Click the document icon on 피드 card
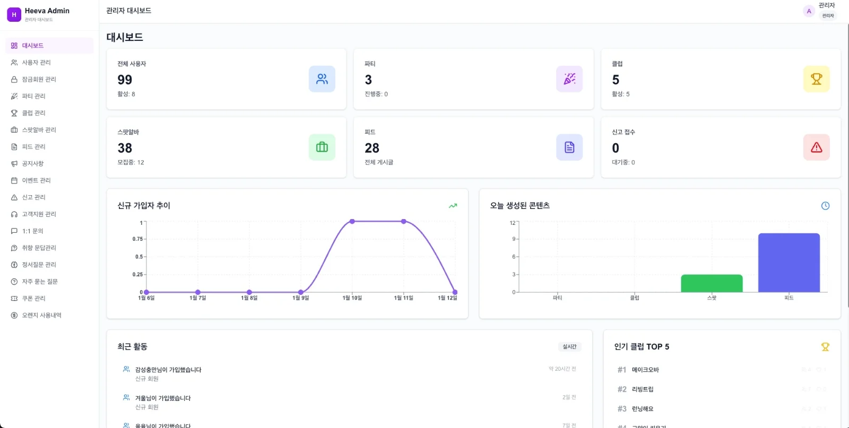Viewport: 849px width, 428px height. (x=569, y=147)
